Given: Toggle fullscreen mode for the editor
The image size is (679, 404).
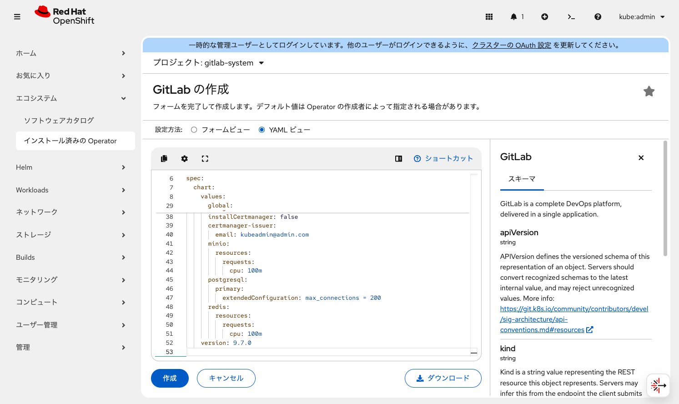Looking at the screenshot, I should pyautogui.click(x=205, y=158).
